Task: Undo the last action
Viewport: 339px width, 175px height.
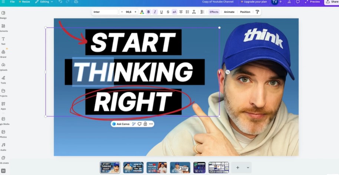Action: [x=60, y=2]
